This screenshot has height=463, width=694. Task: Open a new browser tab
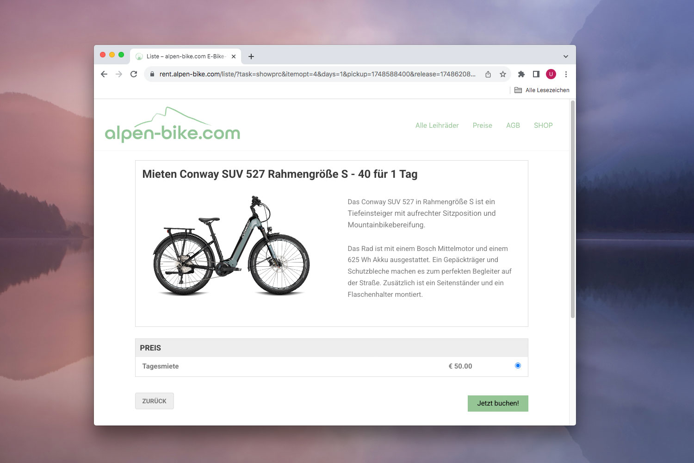pos(251,56)
